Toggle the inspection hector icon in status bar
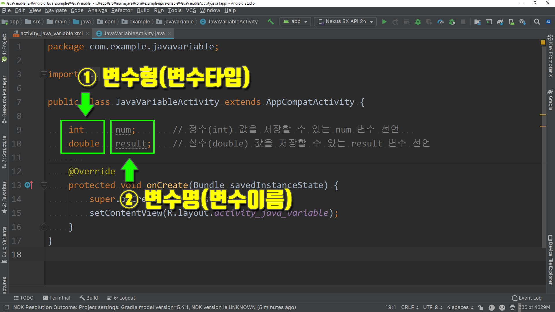The image size is (555, 312). [x=513, y=307]
